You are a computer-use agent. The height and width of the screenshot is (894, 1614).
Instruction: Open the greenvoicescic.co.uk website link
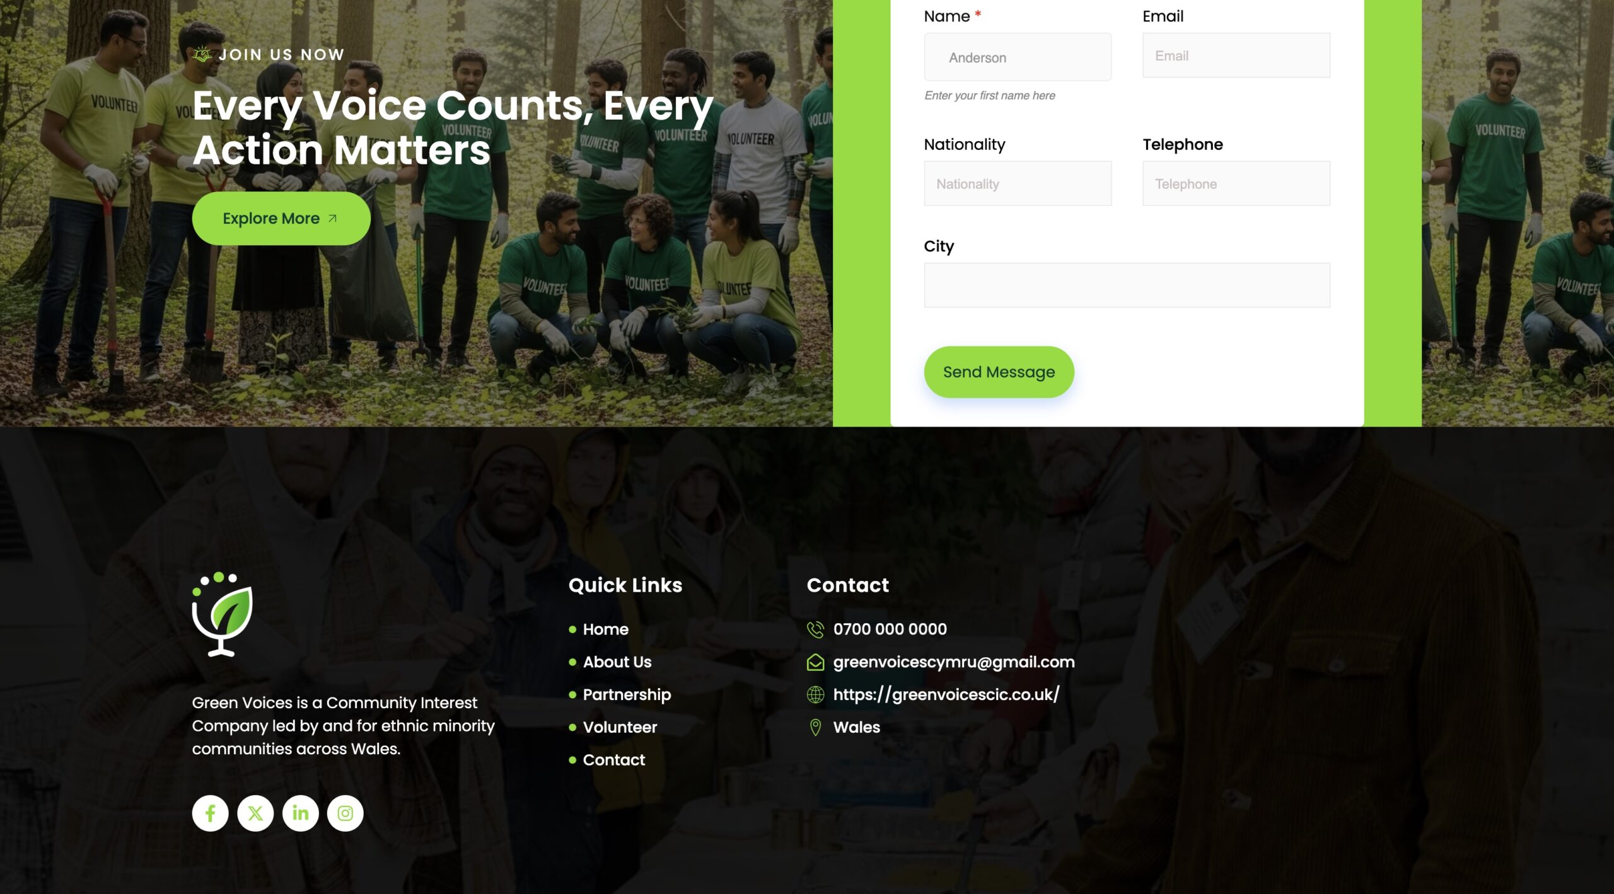pyautogui.click(x=946, y=694)
